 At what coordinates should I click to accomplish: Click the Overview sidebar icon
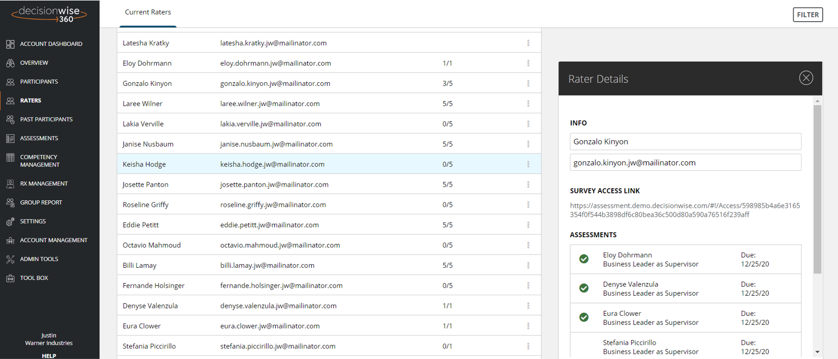[x=10, y=63]
